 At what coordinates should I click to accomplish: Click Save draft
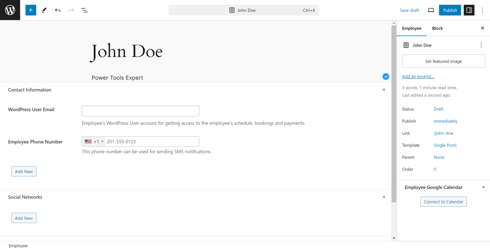(409, 10)
